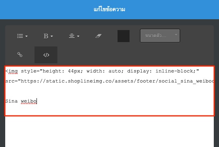Click the 'Sina weibo' text line
Viewport: 219px width, 147px height.
click(x=21, y=101)
